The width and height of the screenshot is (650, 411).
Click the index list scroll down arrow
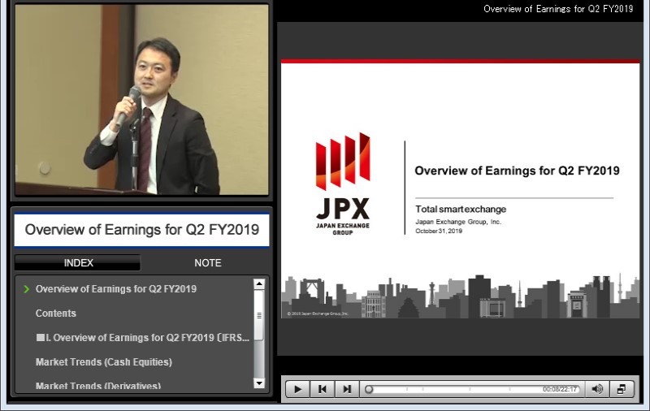(259, 383)
